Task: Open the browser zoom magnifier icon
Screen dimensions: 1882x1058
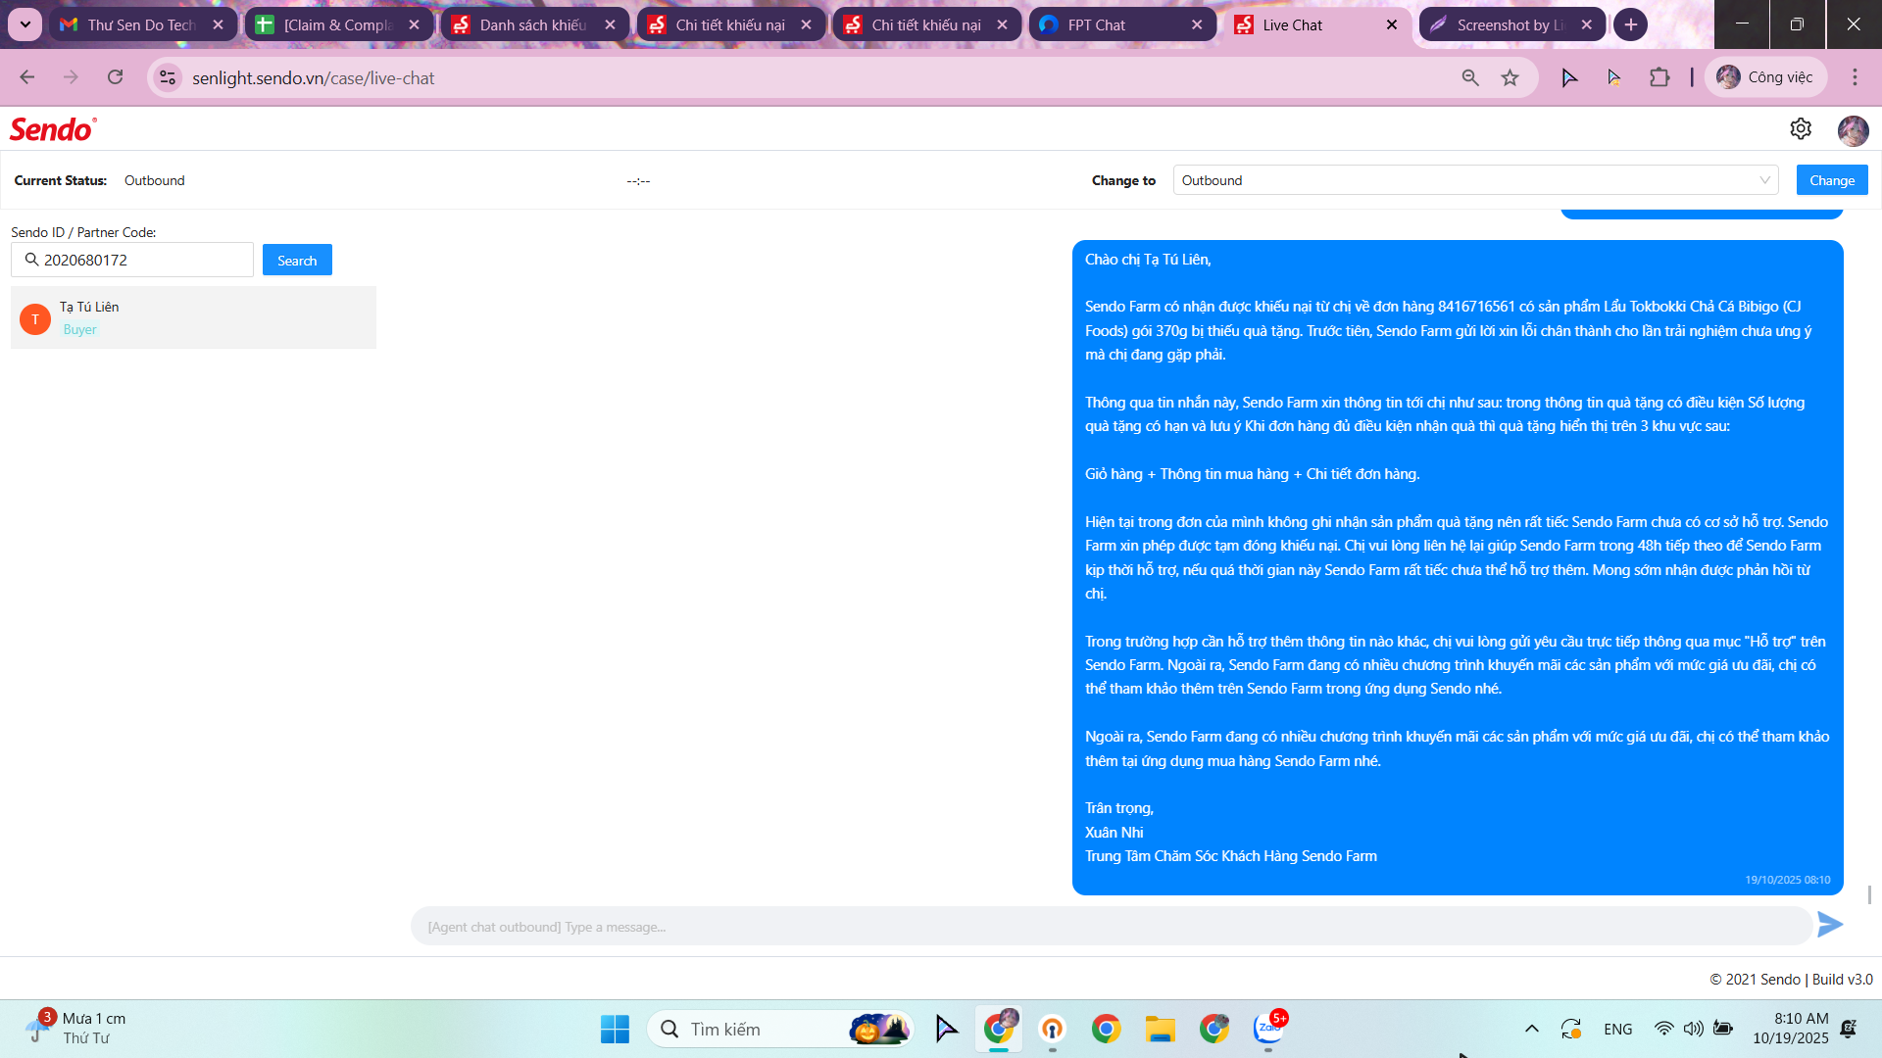Action: click(1469, 77)
